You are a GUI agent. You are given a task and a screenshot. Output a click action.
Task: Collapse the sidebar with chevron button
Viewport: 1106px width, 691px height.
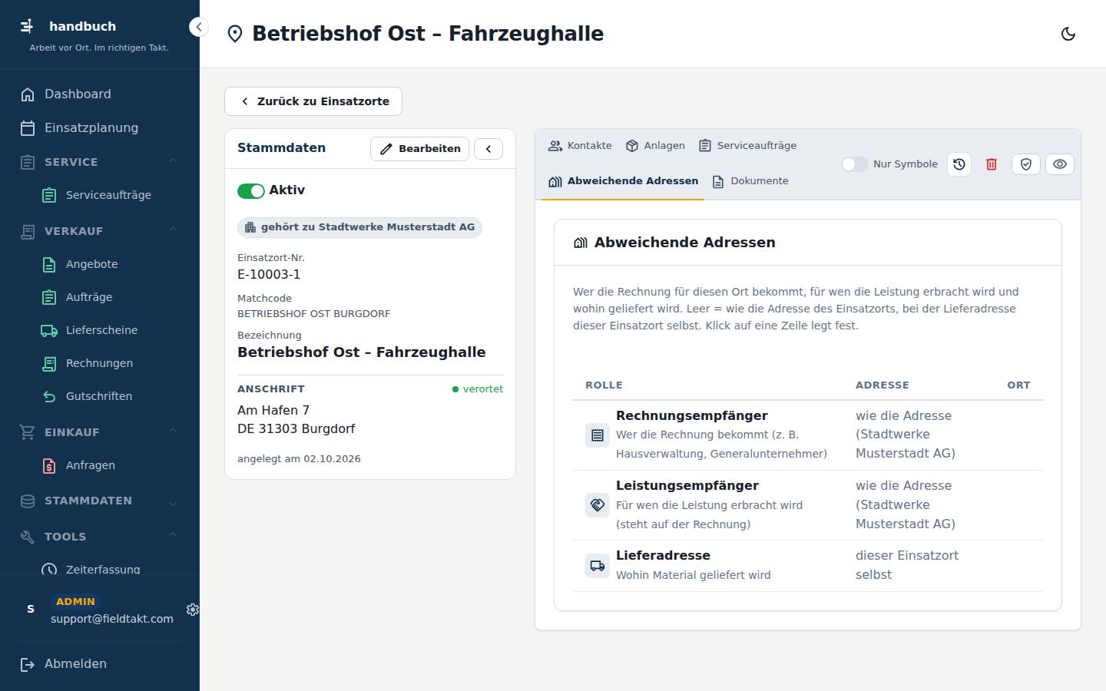pos(198,27)
